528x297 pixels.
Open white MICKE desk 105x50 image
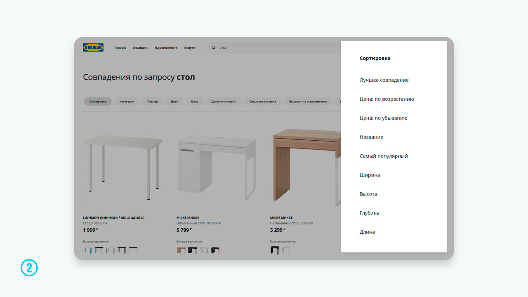coord(217,167)
